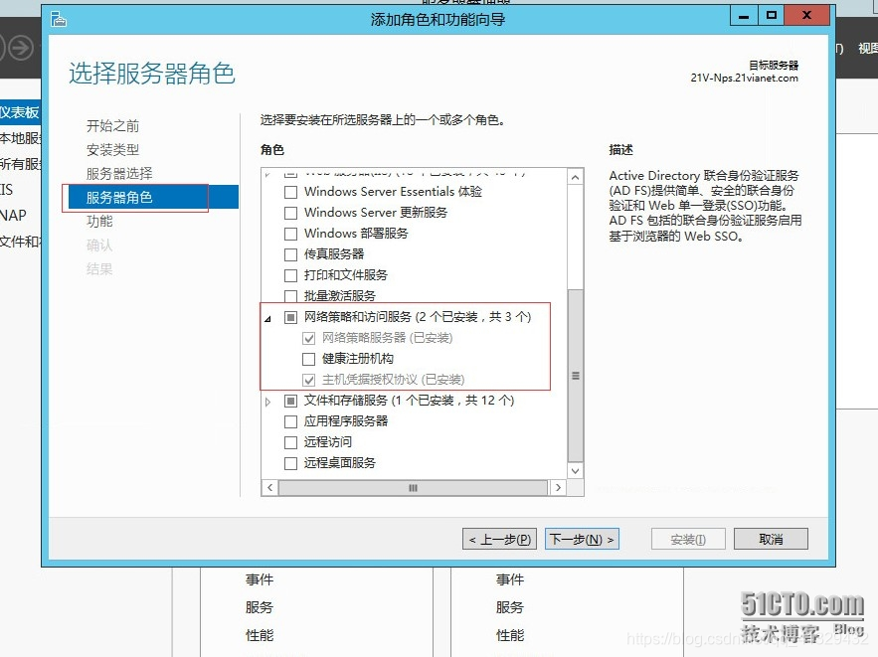Maximize the wizard window
878x657 pixels.
click(x=772, y=16)
